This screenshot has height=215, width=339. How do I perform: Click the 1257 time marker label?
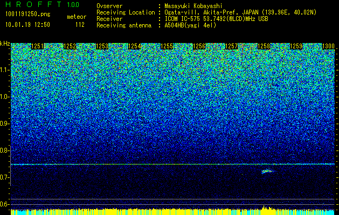(231, 46)
